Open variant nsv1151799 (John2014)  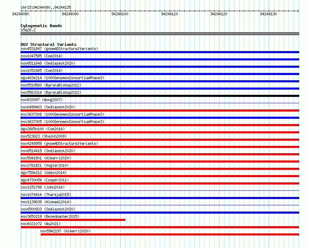43,187
